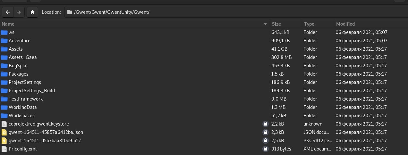Select the BugSplat folder name
This screenshot has height=155, width=408.
[18, 66]
